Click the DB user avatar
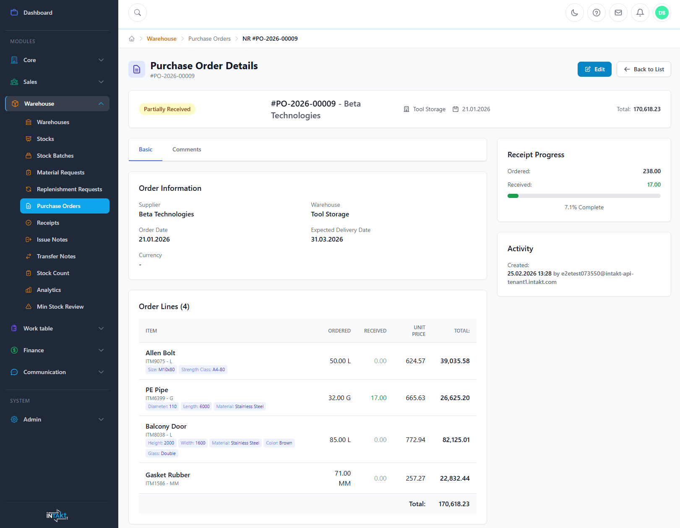This screenshot has width=680, height=528. [x=662, y=13]
